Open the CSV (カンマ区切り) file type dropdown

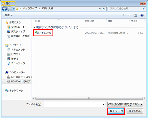click(x=125, y=104)
